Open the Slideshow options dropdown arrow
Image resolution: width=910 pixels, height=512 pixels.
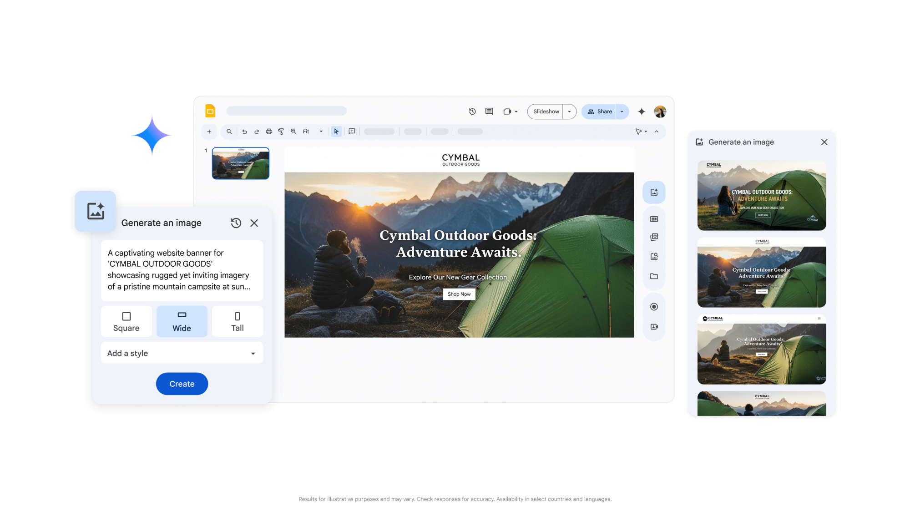[x=569, y=112]
